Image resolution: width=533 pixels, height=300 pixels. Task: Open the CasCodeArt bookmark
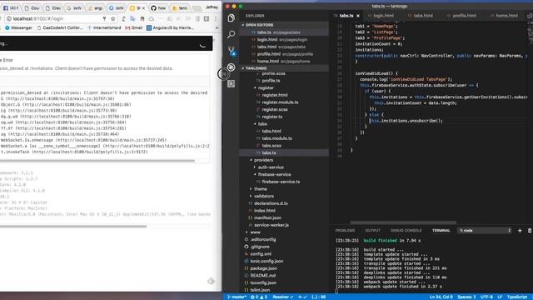59,27
